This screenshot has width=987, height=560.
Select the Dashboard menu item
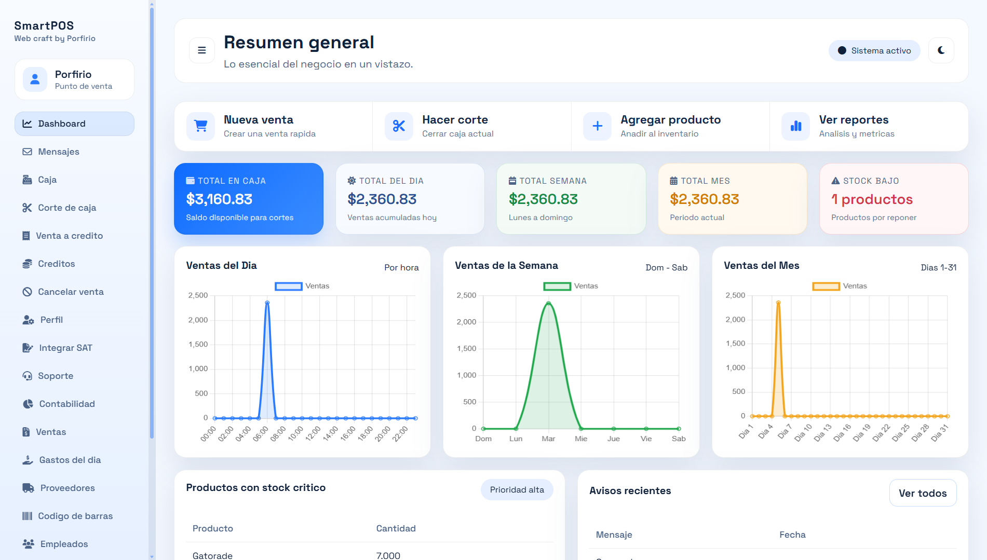point(74,124)
